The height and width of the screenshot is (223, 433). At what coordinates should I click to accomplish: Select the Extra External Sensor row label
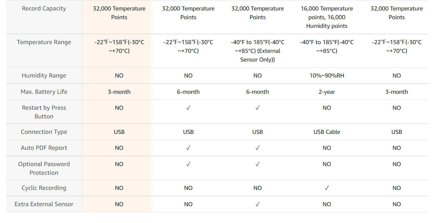pos(44,204)
